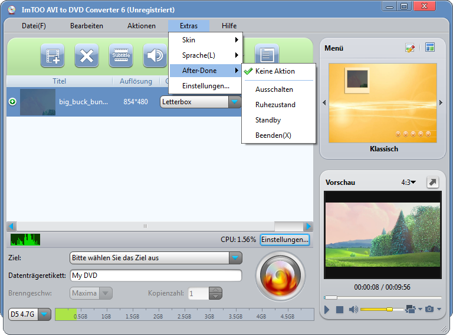Open the Maxima burn speed dropdown
This screenshot has width=453, height=335.
click(x=106, y=293)
